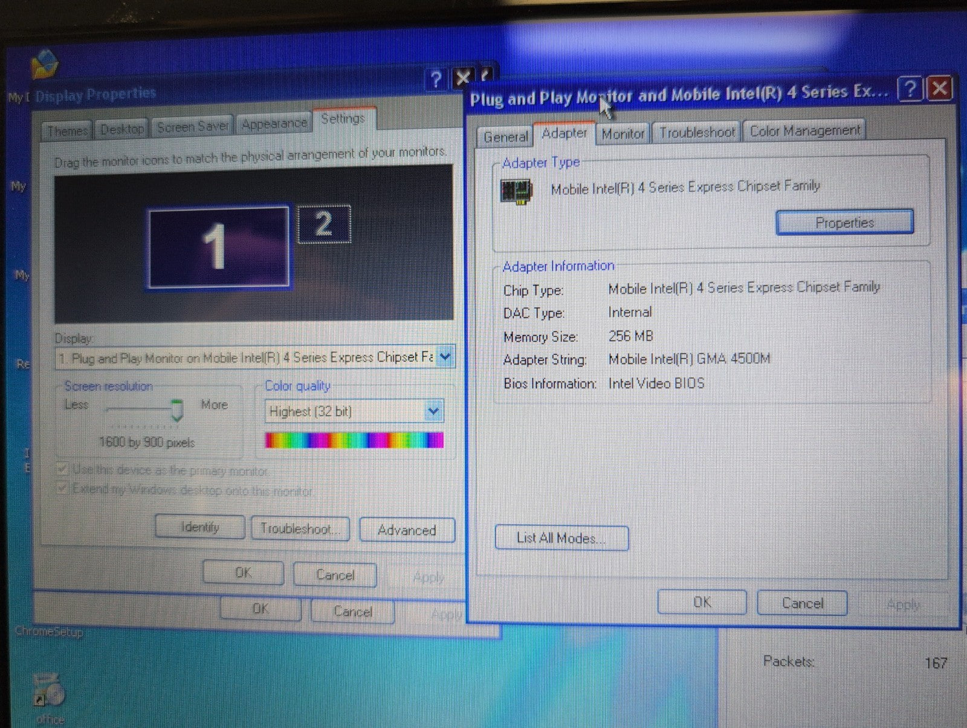
Task: Click the Chip Type value in Adapter Information
Action: click(x=744, y=288)
